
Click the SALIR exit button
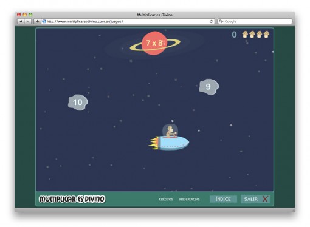pos(255,199)
